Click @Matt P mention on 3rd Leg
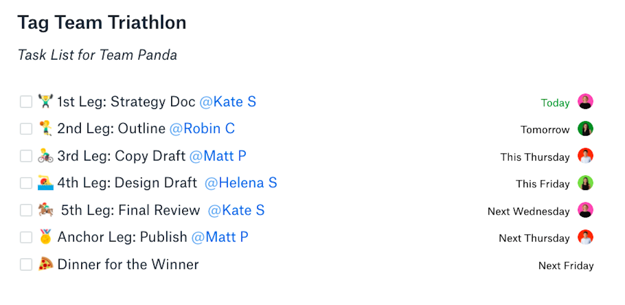The width and height of the screenshot is (625, 305). tap(218, 156)
